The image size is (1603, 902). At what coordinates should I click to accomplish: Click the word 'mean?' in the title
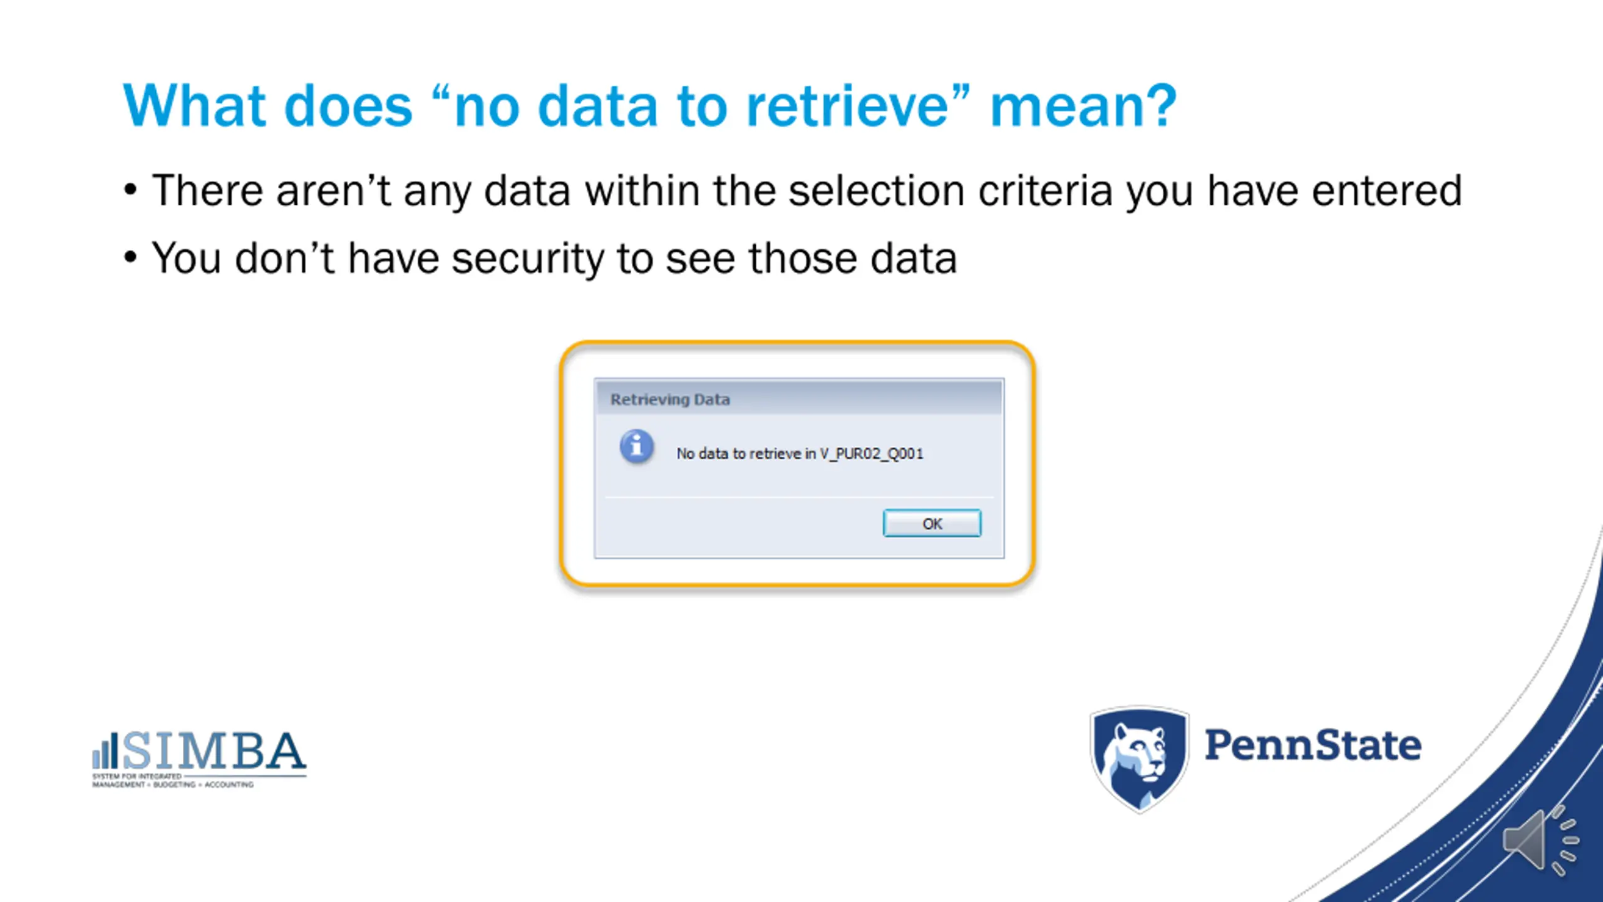[1083, 106]
